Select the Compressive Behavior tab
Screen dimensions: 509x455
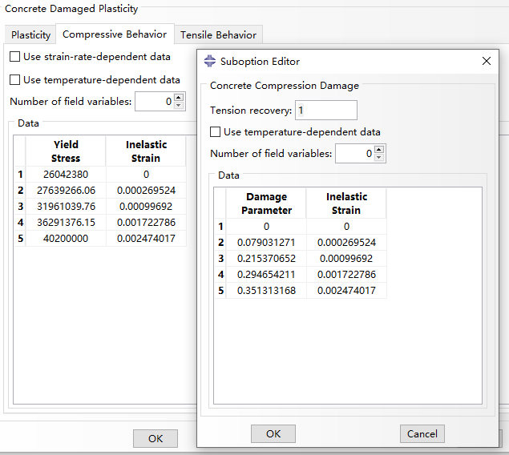tap(115, 34)
